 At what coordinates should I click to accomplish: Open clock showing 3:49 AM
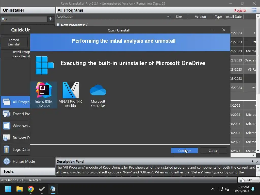(241, 189)
